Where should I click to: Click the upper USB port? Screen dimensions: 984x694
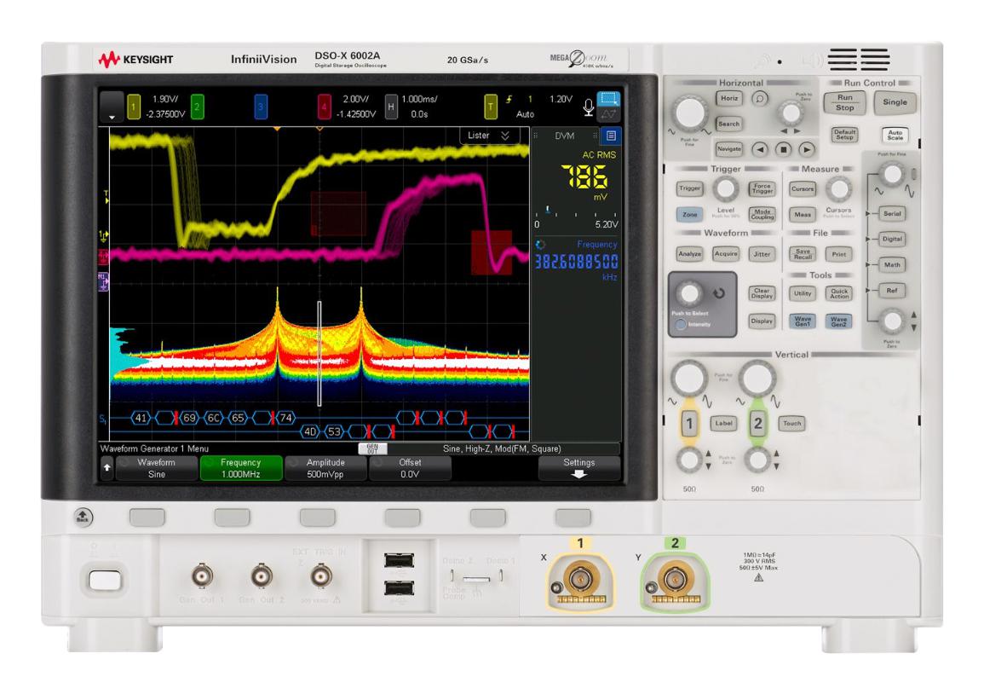399,560
